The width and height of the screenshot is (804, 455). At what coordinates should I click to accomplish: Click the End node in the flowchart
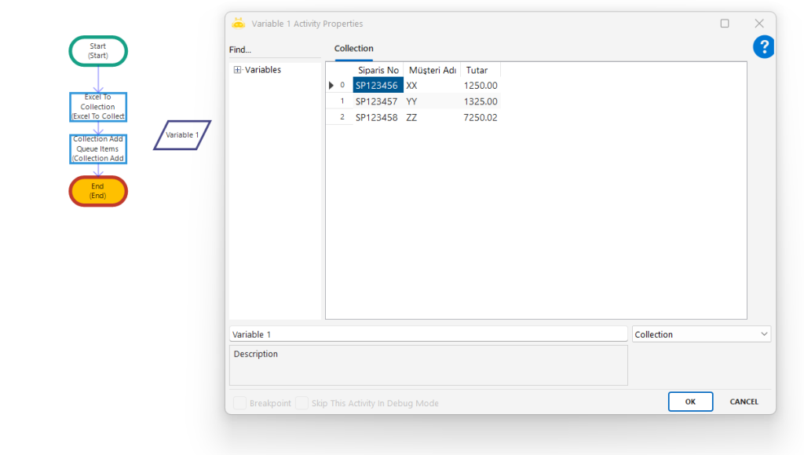click(x=98, y=191)
